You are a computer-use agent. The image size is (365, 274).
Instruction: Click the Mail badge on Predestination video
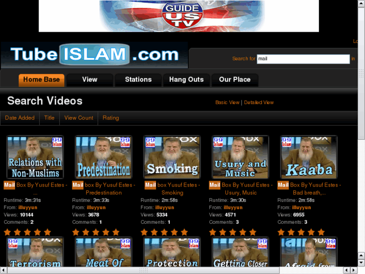point(78,185)
